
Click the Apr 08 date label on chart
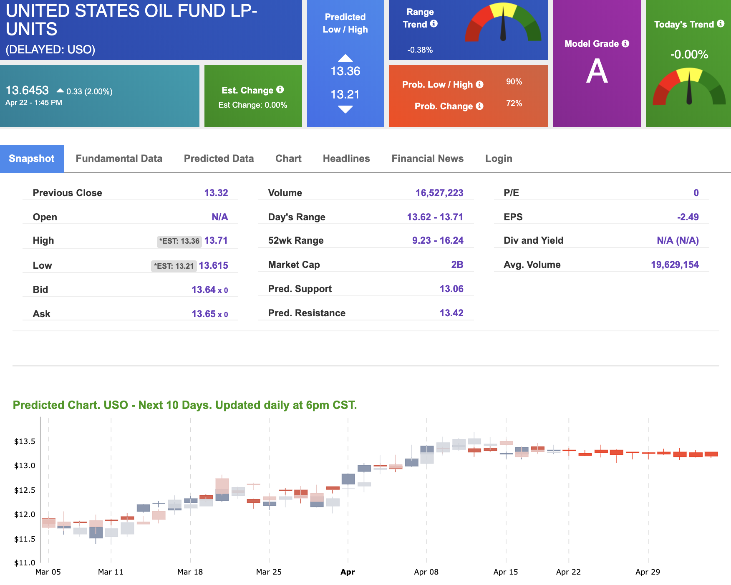(x=426, y=572)
